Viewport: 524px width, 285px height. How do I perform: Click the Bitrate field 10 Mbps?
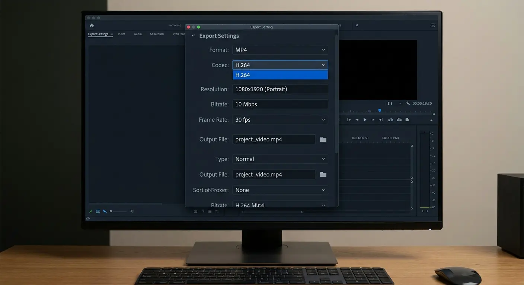(x=280, y=104)
